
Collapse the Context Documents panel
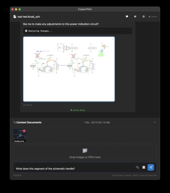tap(155, 122)
